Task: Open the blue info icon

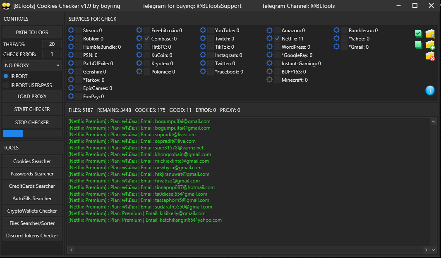Action: click(x=430, y=90)
